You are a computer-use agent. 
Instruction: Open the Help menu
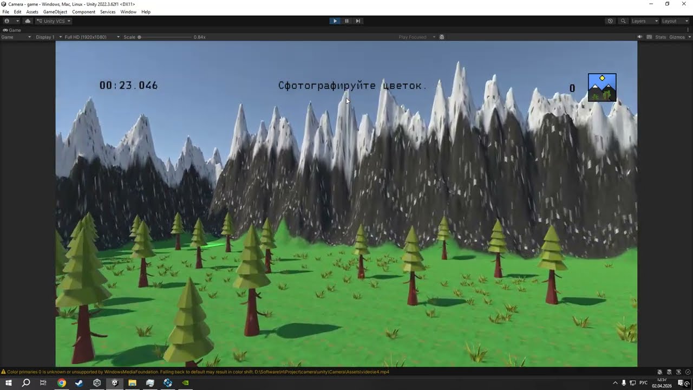tap(146, 12)
